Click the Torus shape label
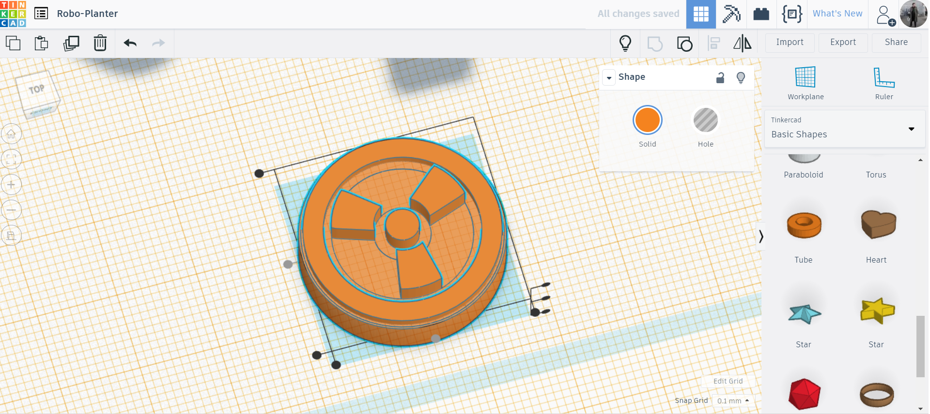The image size is (930, 414). (x=876, y=175)
